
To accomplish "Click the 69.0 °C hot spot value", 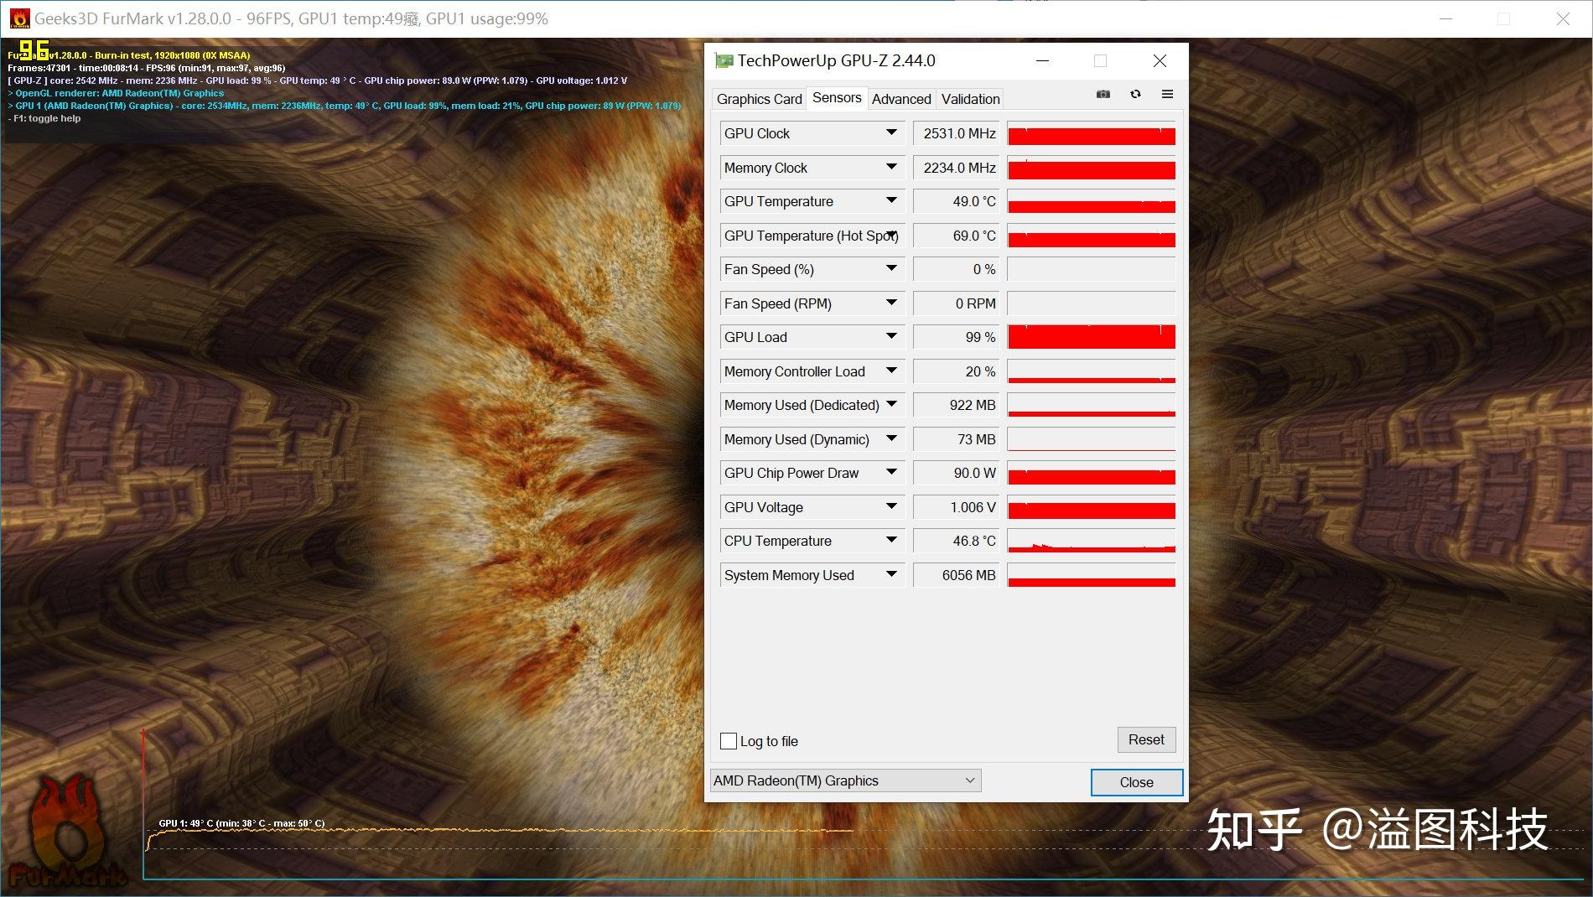I will click(x=957, y=236).
